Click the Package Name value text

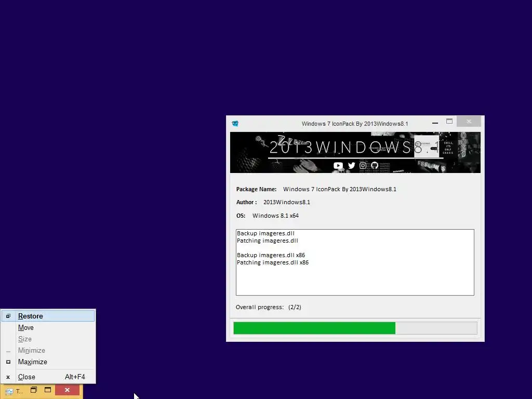click(x=340, y=189)
